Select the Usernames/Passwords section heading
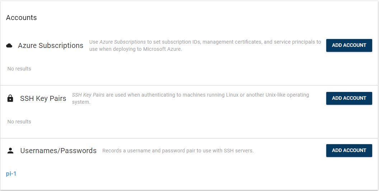 click(58, 151)
